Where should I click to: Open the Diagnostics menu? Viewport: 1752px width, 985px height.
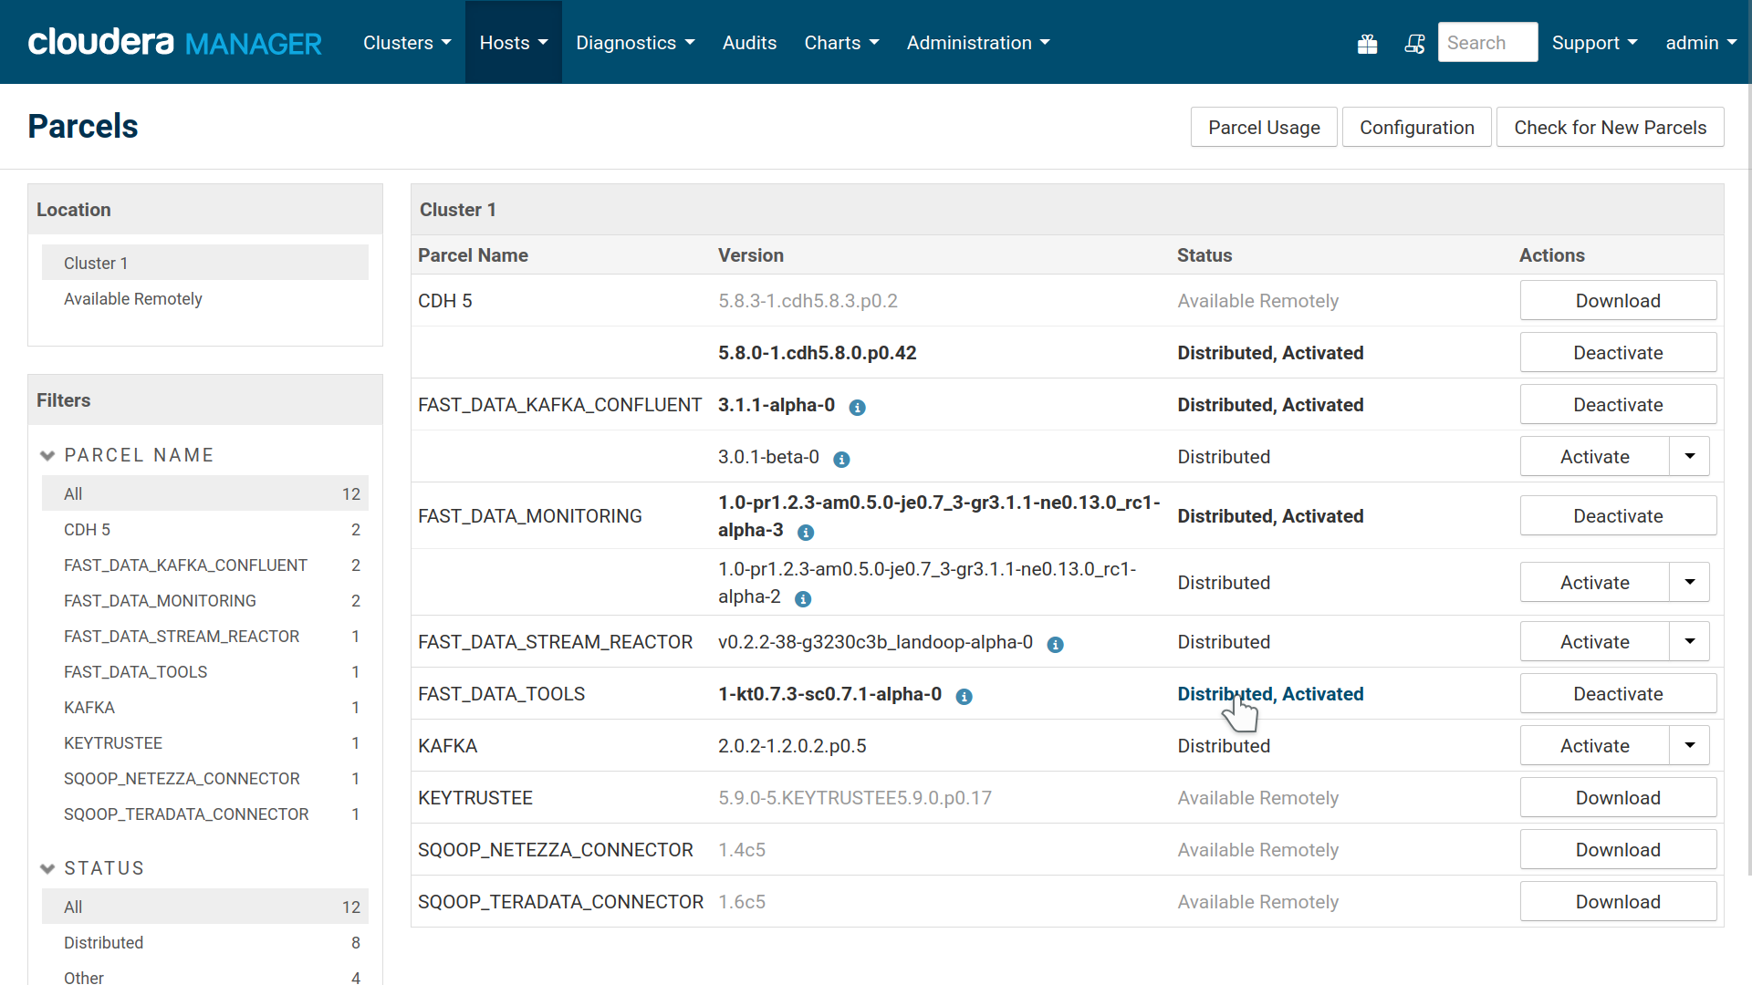pos(635,43)
